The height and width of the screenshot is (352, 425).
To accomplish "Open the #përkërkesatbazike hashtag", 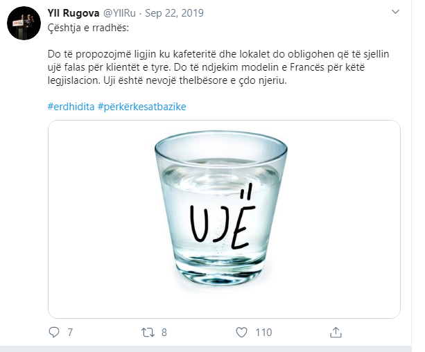I will click(141, 107).
